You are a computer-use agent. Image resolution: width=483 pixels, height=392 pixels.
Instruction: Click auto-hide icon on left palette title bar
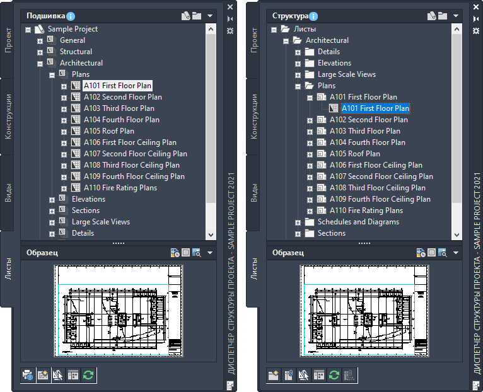pyautogui.click(x=230, y=19)
